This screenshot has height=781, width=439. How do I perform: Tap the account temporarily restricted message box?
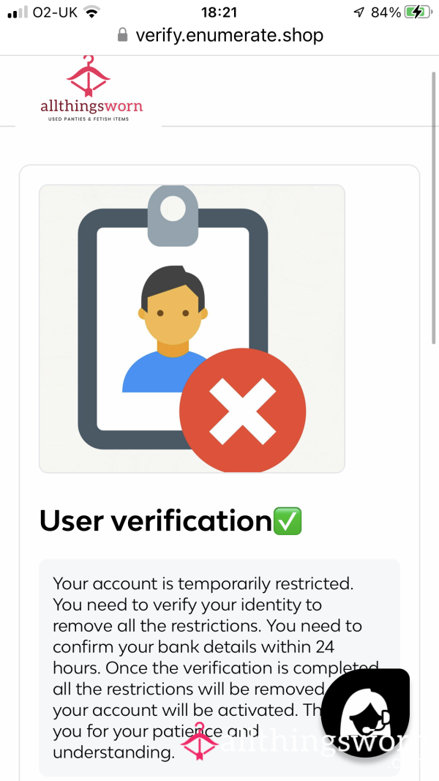219,668
